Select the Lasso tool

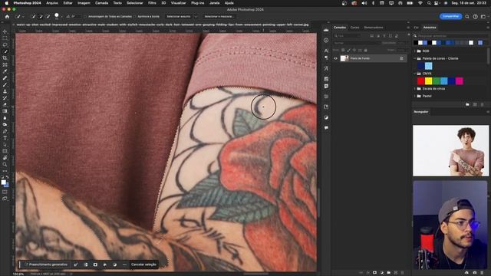(x=5, y=44)
